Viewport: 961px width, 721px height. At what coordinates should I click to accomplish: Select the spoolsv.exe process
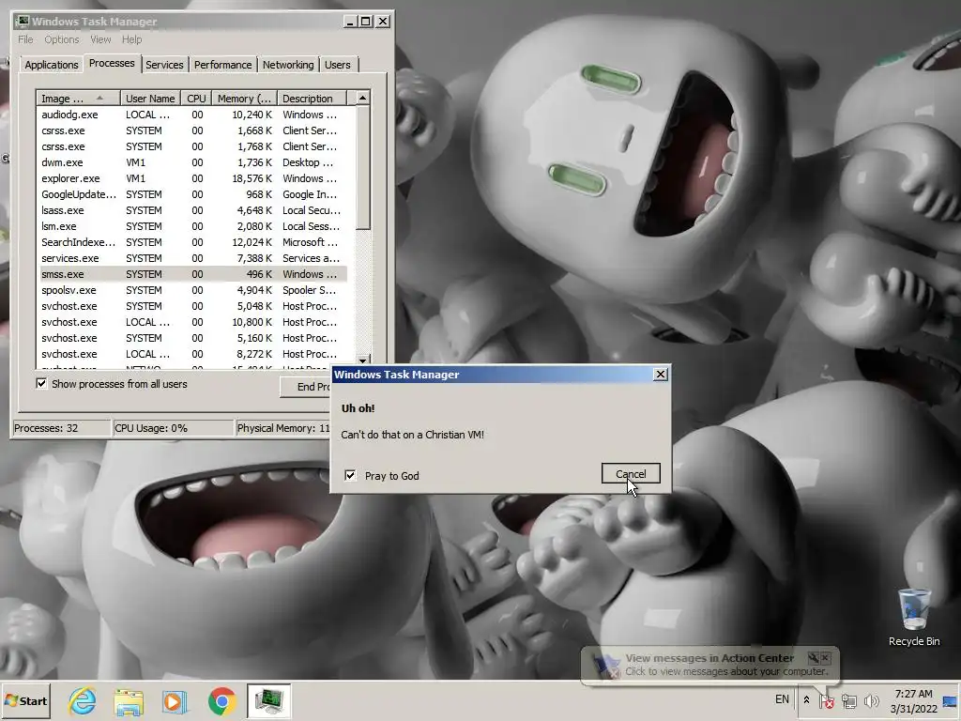[193, 290]
